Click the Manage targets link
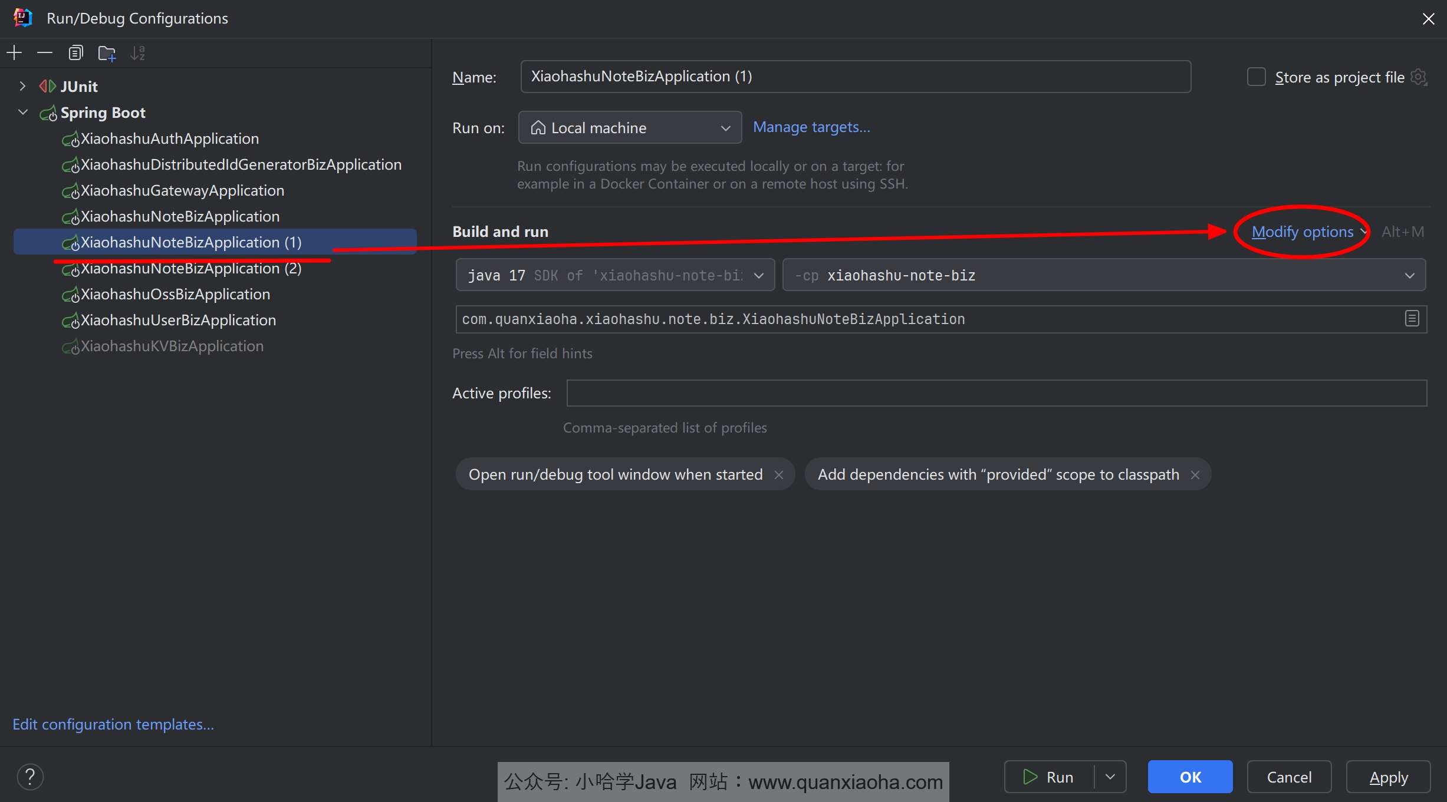This screenshot has height=802, width=1447. (x=811, y=127)
